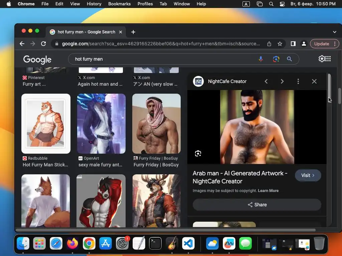Open the 'Arab man - AI Generated Artwork' title link

tap(240, 177)
